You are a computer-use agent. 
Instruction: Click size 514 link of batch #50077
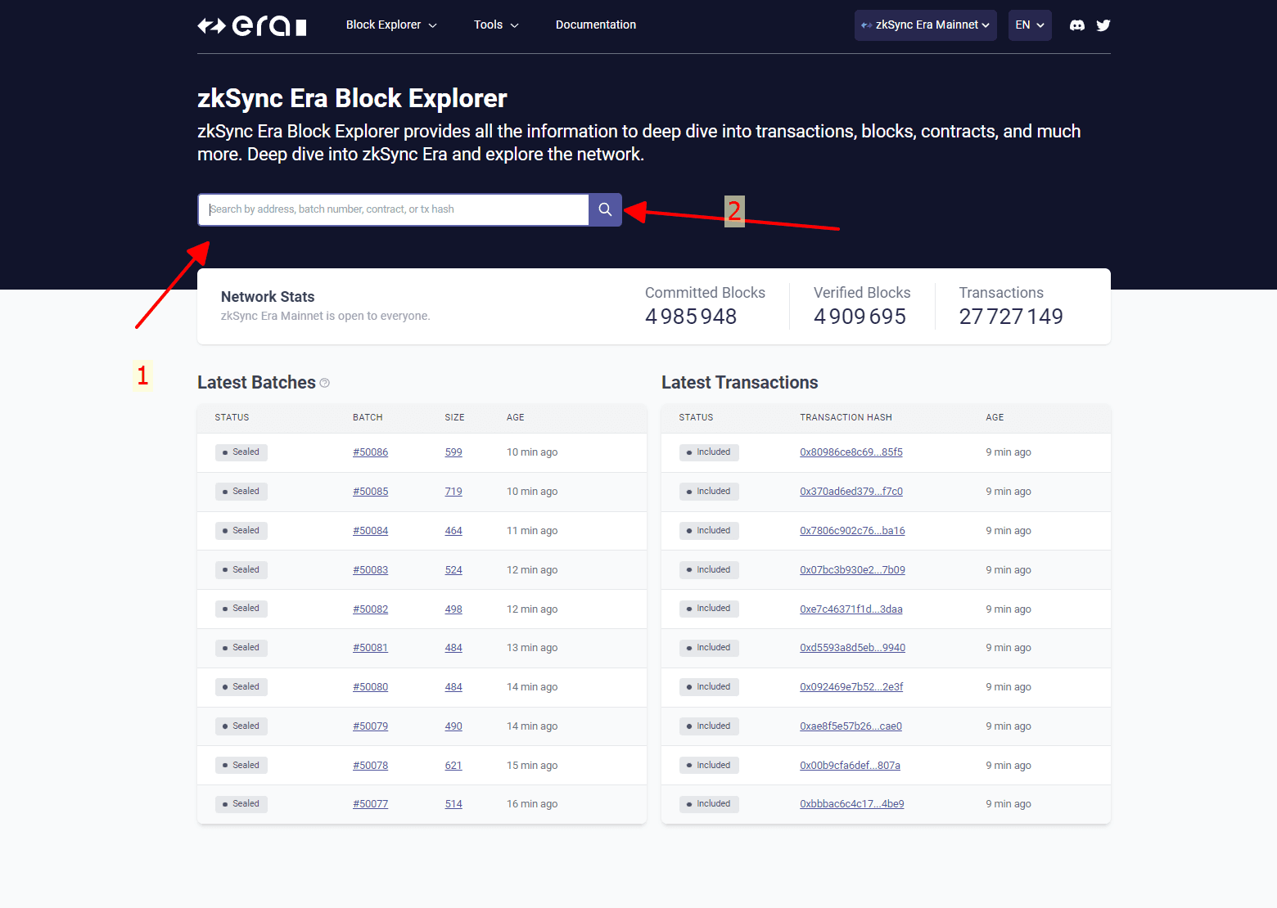click(x=453, y=804)
